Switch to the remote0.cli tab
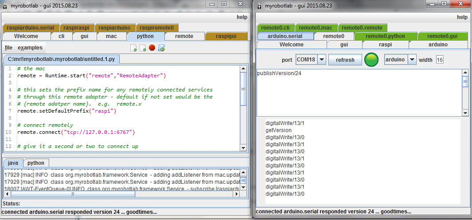 click(275, 28)
